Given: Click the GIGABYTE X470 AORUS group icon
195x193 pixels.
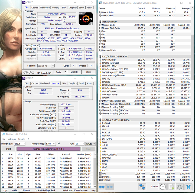Looking at the screenshot, I should pos(100,120).
